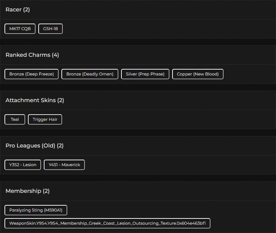Open the Racer (2) section header
The height and width of the screenshot is (233, 276).
17,10
